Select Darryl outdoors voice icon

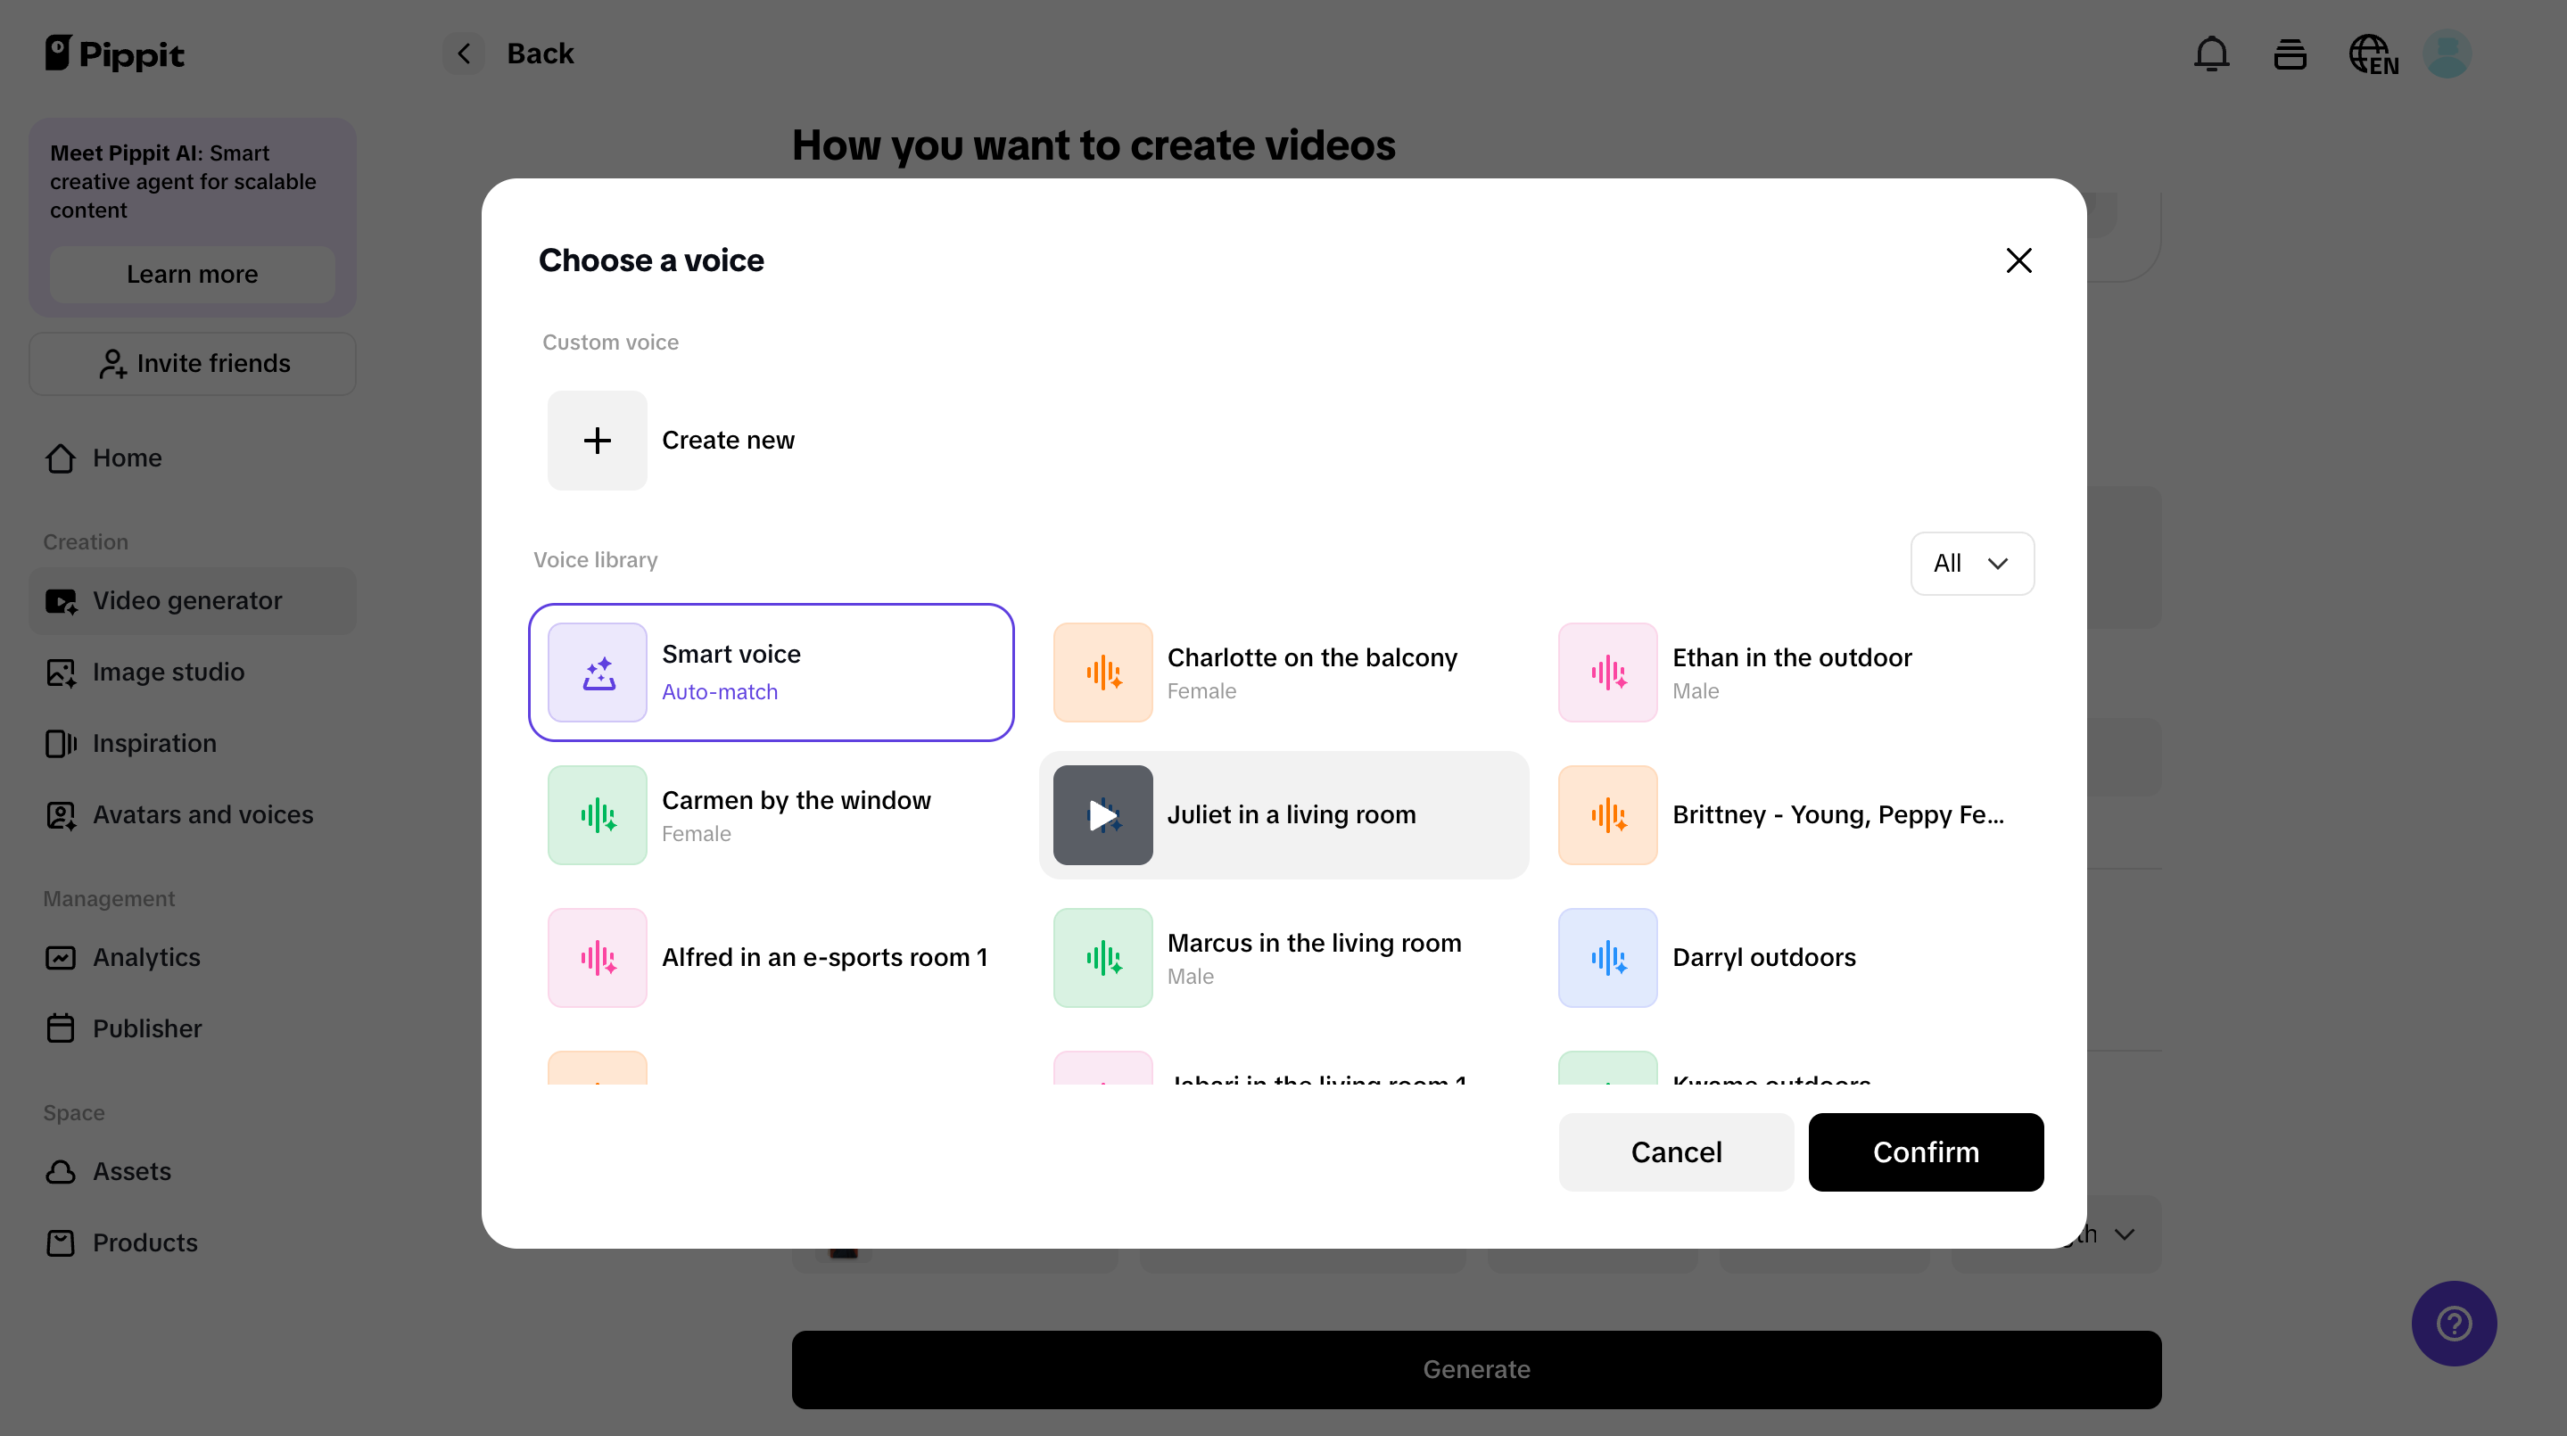coord(1607,957)
